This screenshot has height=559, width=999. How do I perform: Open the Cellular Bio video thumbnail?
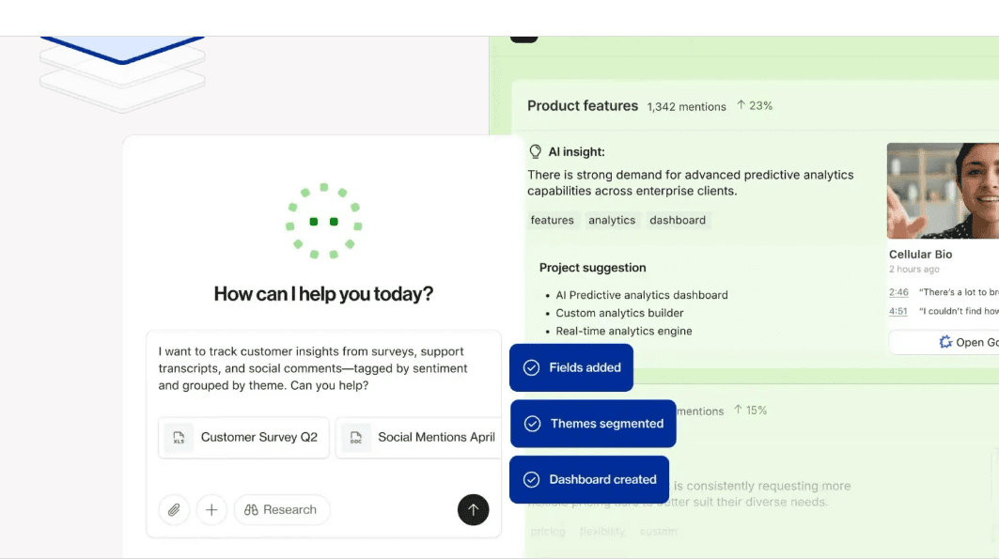tap(943, 191)
